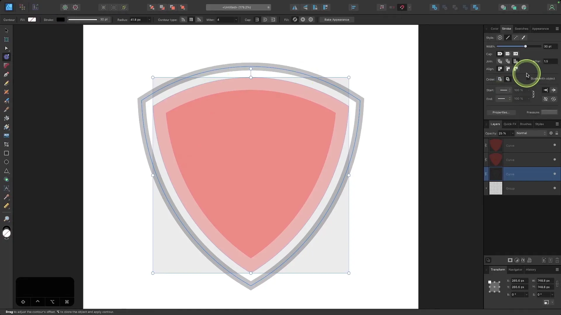Image resolution: width=561 pixels, height=315 pixels.
Task: Toggle visibility of the Group layer
Action: (x=554, y=188)
